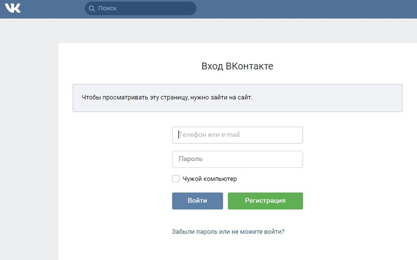Open the Забыли пароль recovery link
The image size is (417, 260).
tap(228, 231)
